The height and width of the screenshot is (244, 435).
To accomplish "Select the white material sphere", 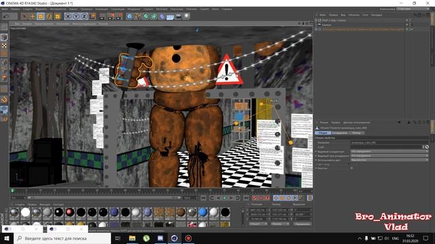I will (25, 212).
